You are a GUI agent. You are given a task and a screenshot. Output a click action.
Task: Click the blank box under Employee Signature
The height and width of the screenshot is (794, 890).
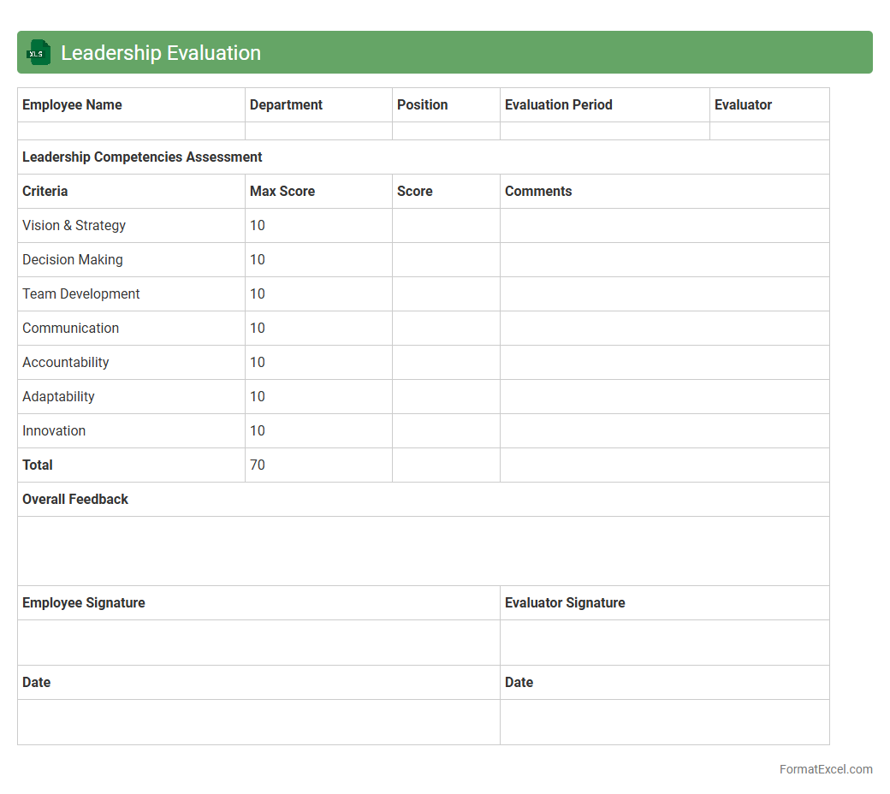(258, 643)
